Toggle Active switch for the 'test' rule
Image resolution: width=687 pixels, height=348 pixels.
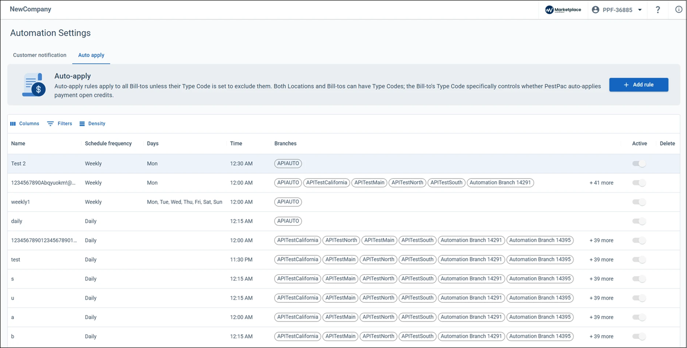point(639,260)
